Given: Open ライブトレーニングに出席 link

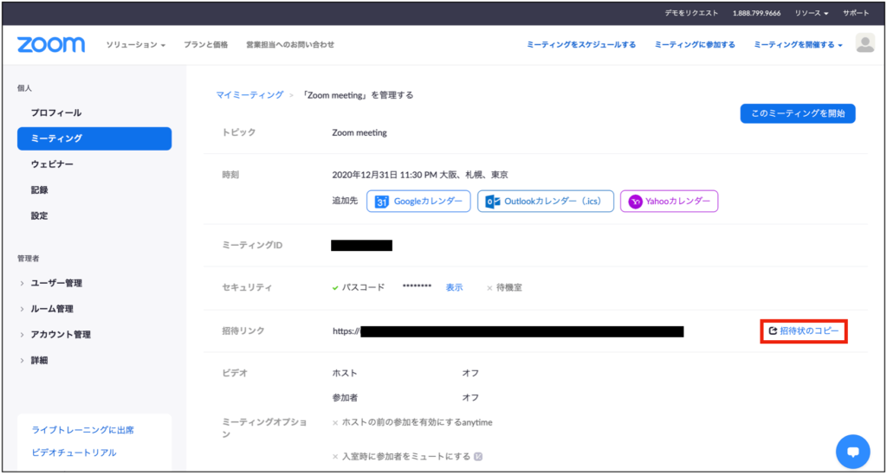Looking at the screenshot, I should (x=82, y=430).
